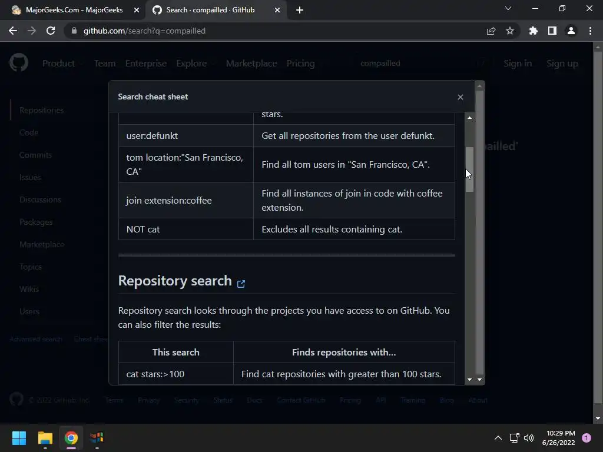The height and width of the screenshot is (452, 603).
Task: Close the Search cheat sheet dialog
Action: (460, 97)
